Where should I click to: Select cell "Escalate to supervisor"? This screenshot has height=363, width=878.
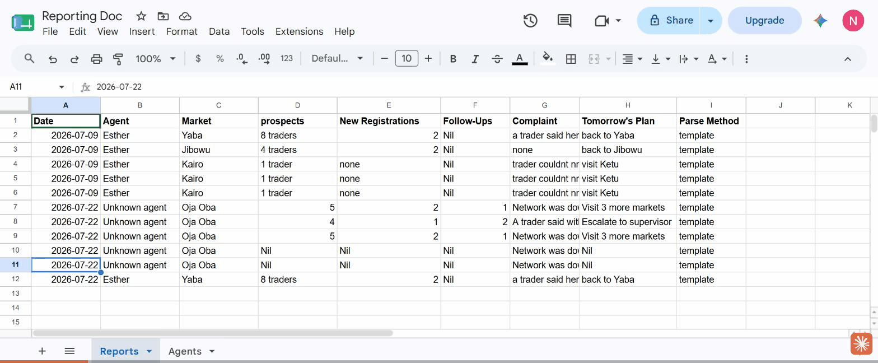(x=628, y=222)
